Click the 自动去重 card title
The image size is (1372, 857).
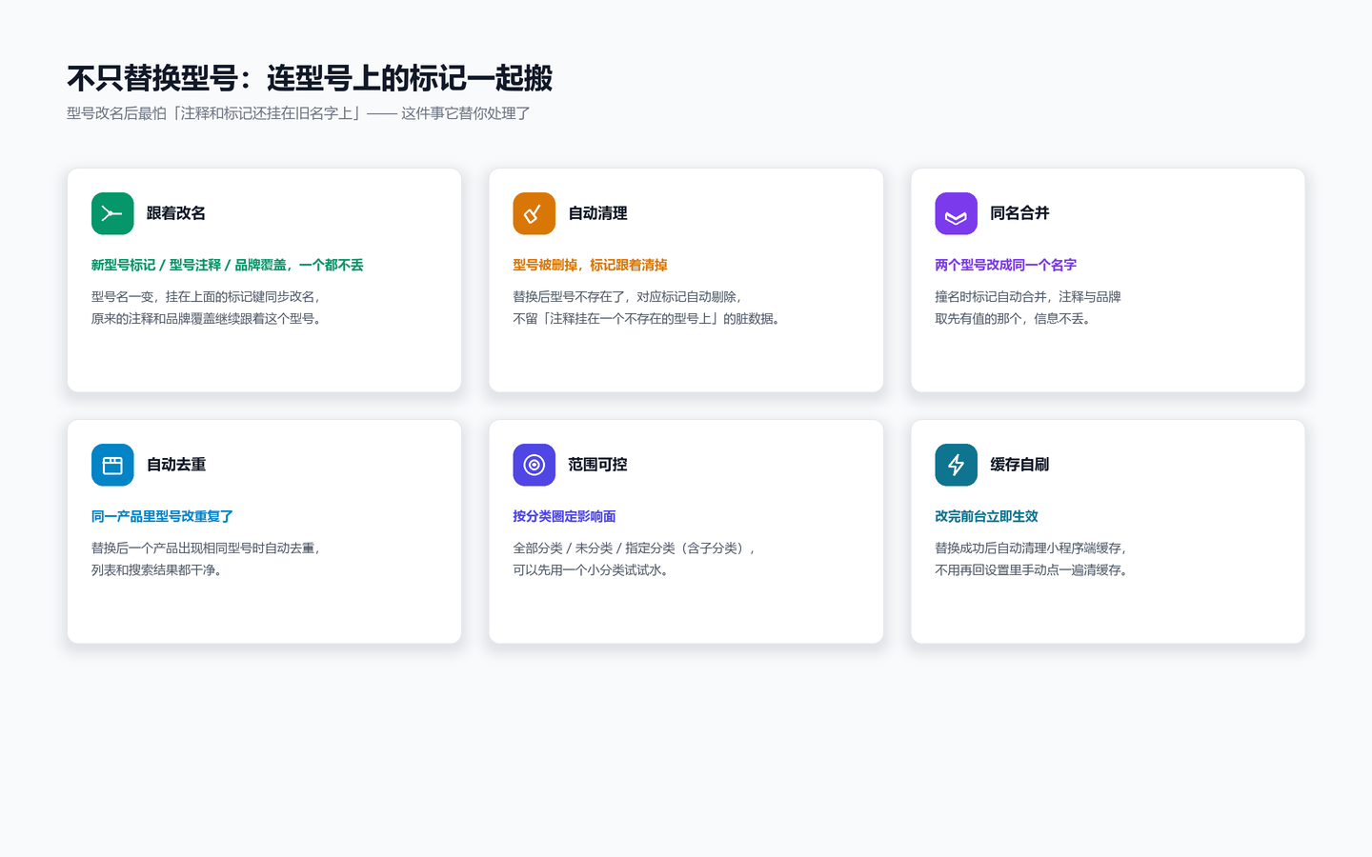[x=176, y=465]
